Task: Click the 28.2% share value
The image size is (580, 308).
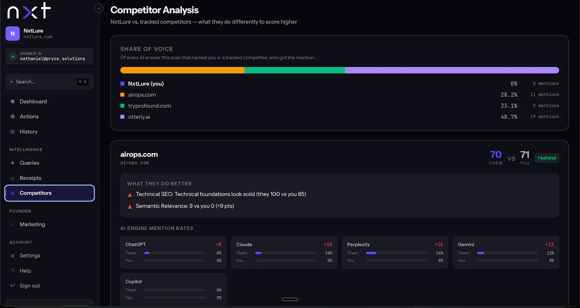Action: click(509, 95)
